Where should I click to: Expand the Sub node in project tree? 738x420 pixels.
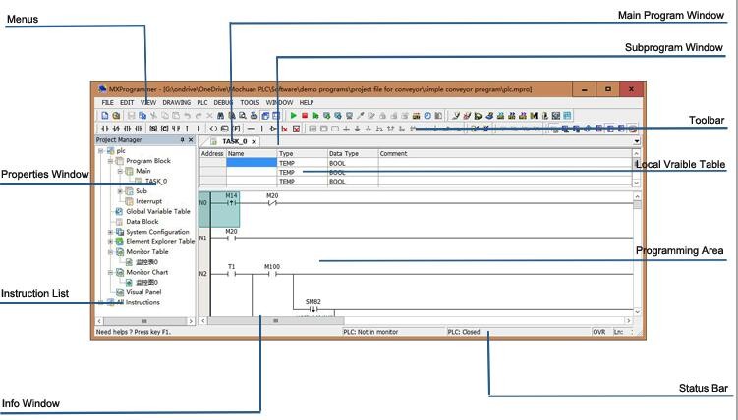tap(120, 191)
